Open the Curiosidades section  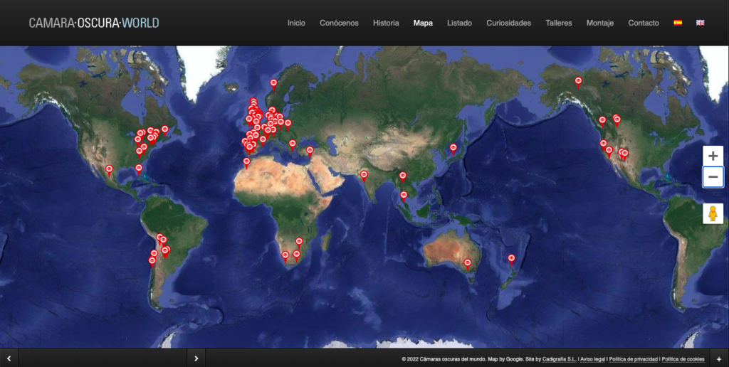[x=508, y=23]
